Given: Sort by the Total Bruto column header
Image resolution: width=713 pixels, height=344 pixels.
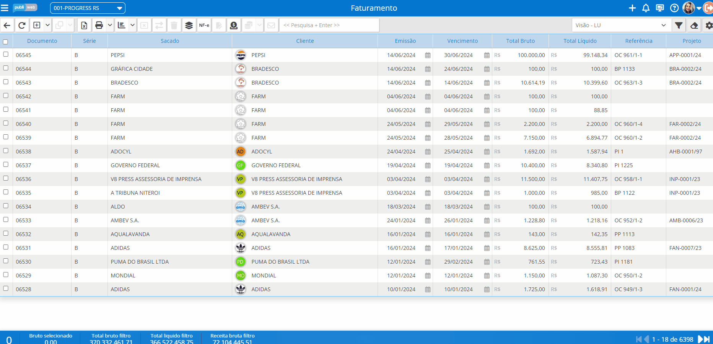Looking at the screenshot, I should (520, 41).
